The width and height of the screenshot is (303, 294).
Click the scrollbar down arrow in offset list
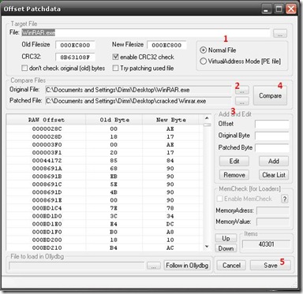point(207,247)
